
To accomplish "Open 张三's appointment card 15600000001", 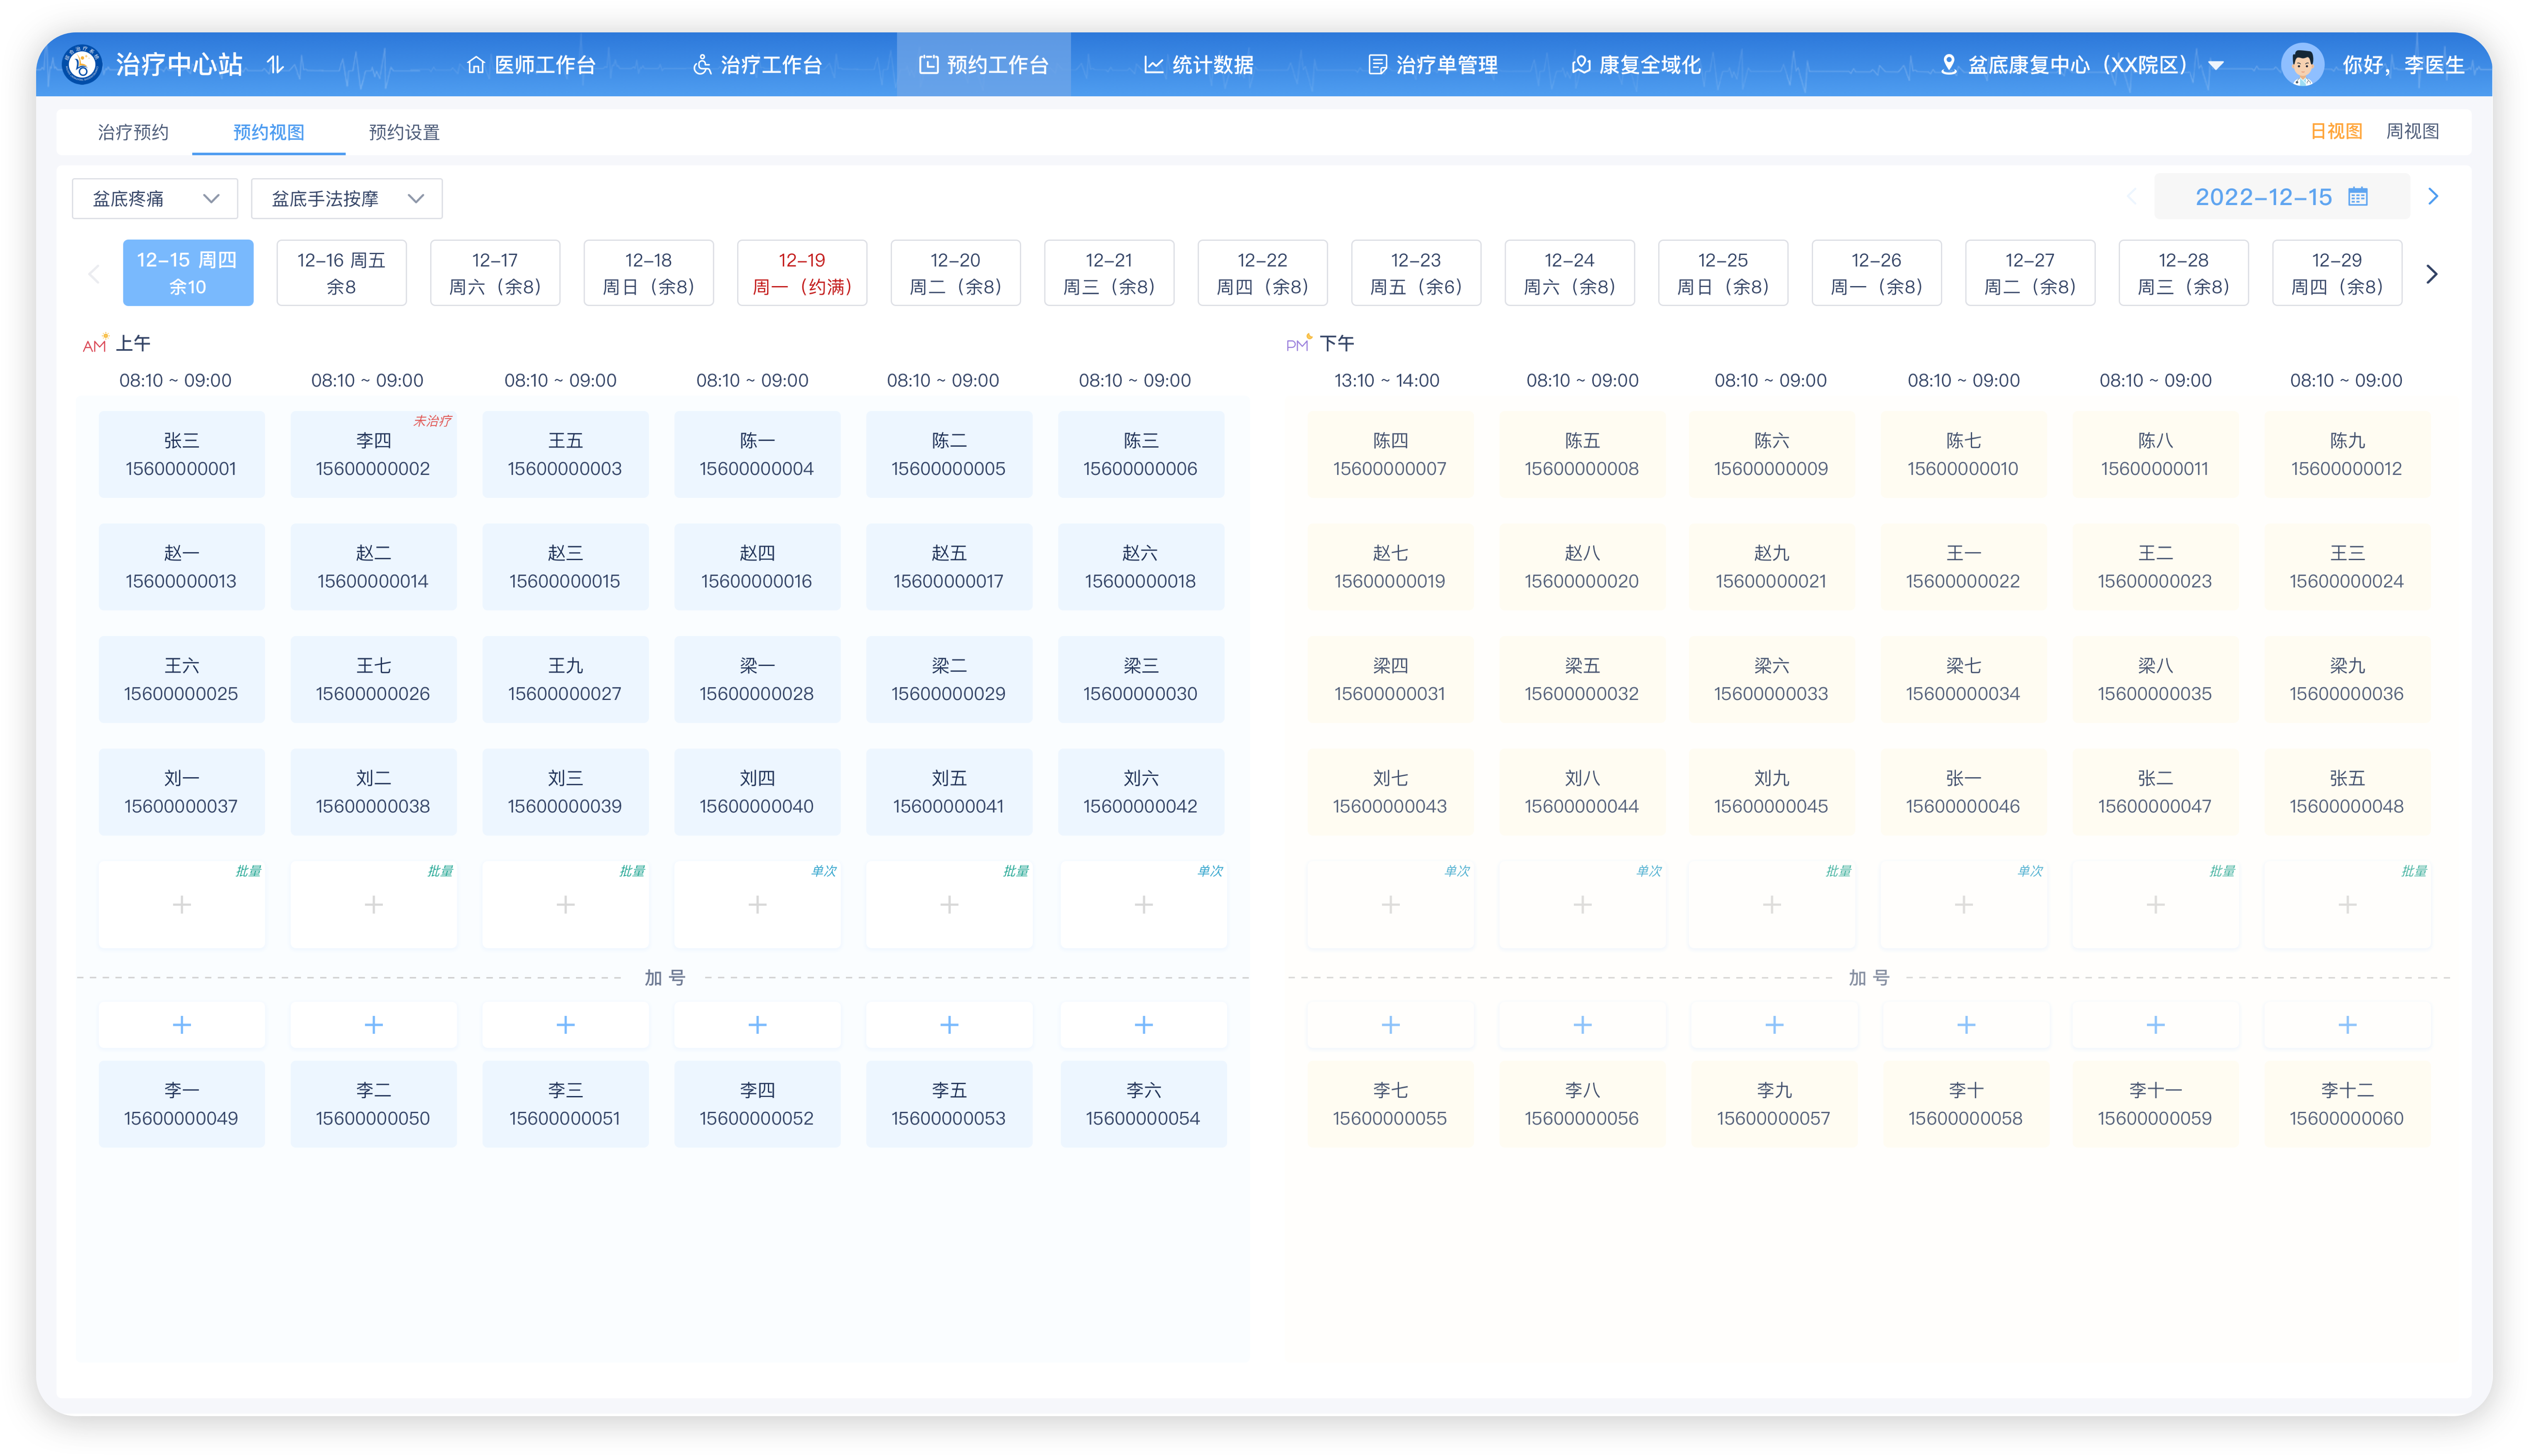I will (182, 454).
